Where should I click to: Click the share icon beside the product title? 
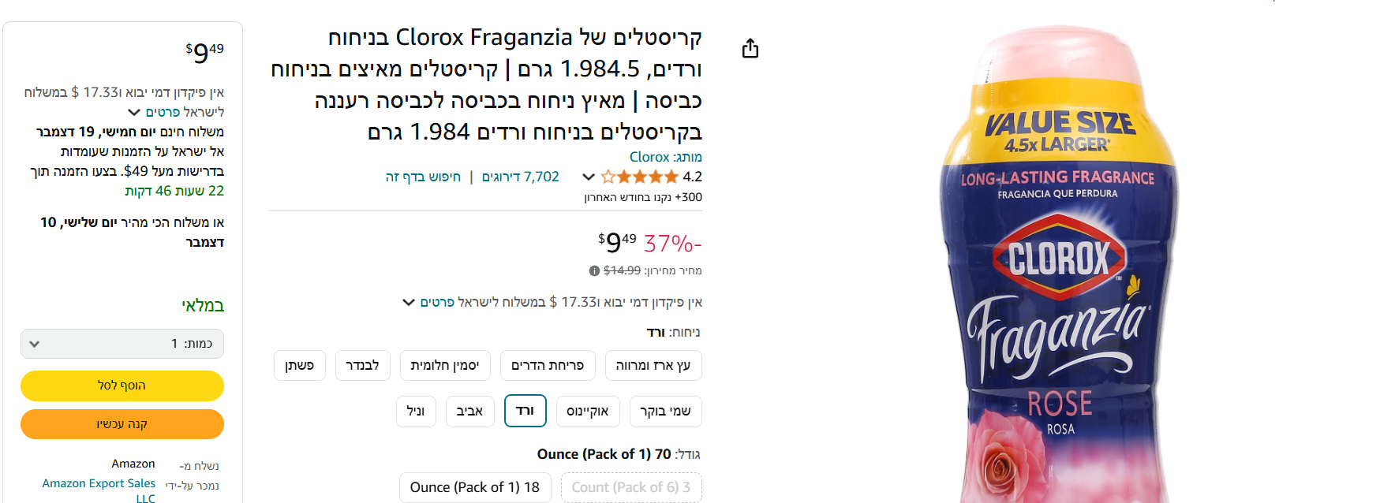750,49
